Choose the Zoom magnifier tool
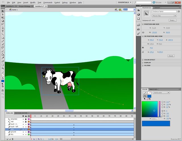Image resolution: width=182 pixels, height=141 pixels. point(3,68)
